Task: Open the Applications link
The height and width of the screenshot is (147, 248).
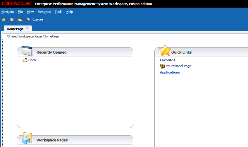Action: click(x=170, y=72)
